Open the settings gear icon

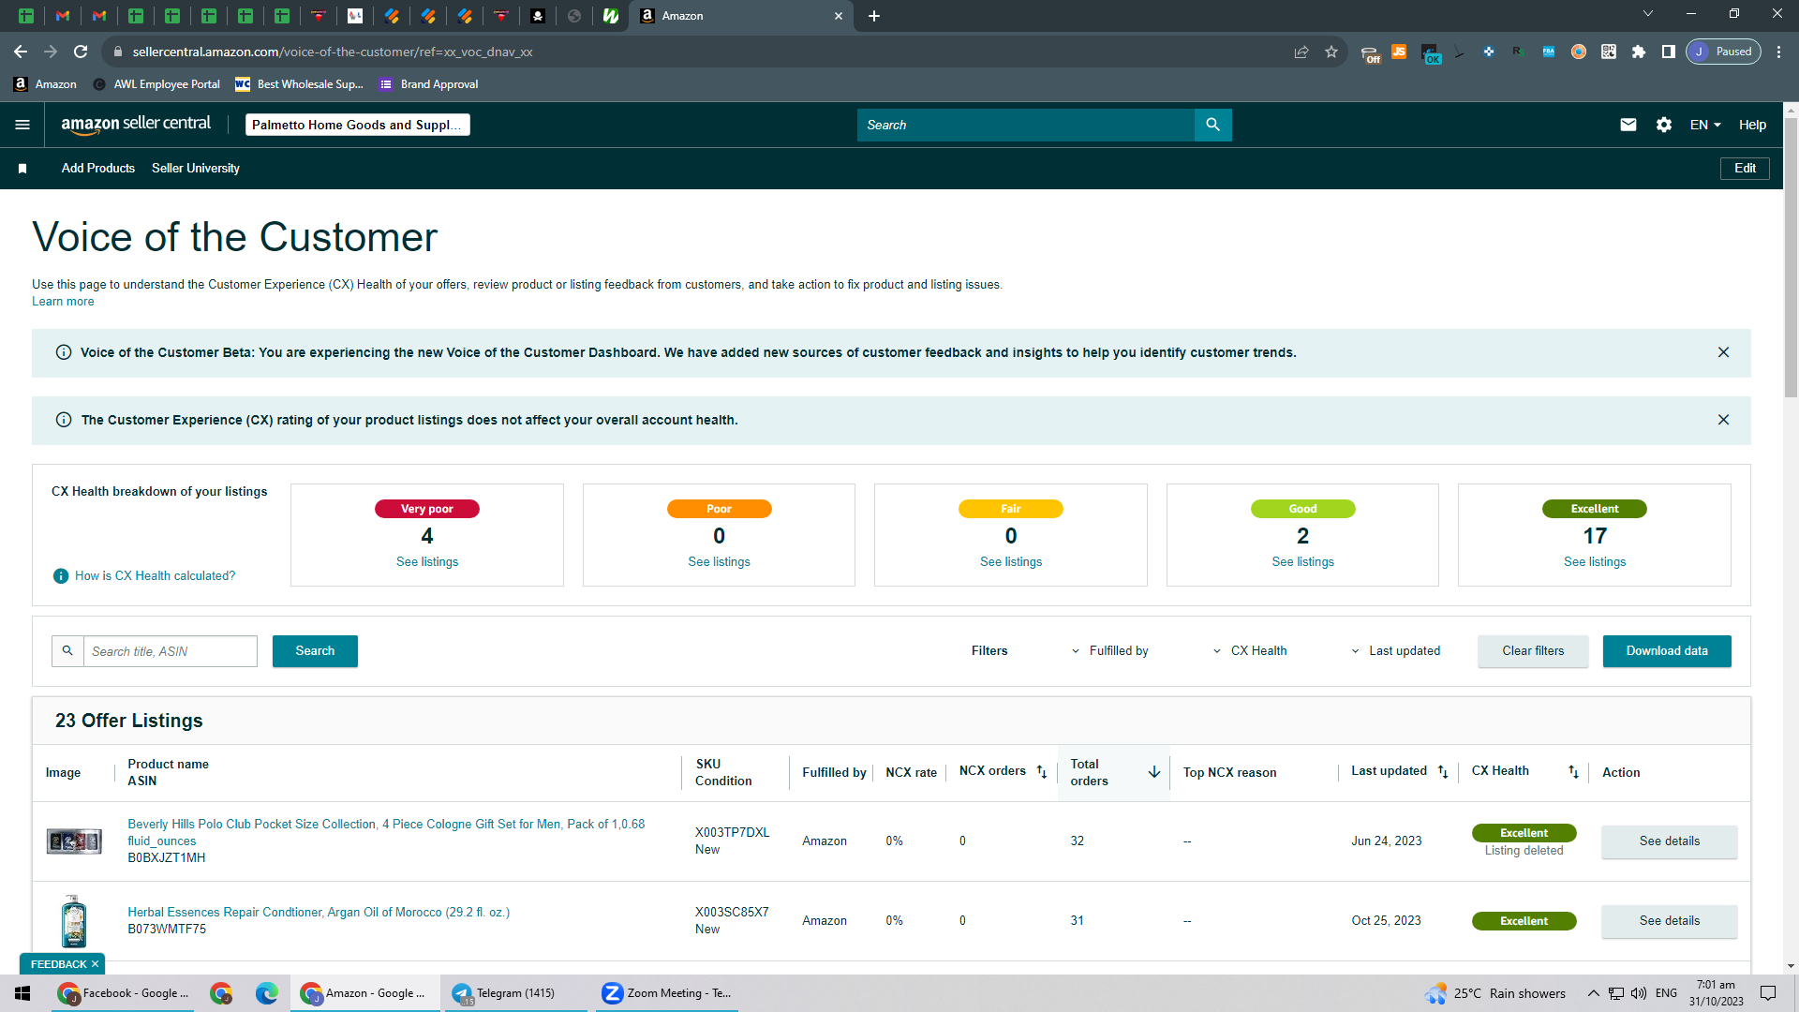coord(1664,125)
